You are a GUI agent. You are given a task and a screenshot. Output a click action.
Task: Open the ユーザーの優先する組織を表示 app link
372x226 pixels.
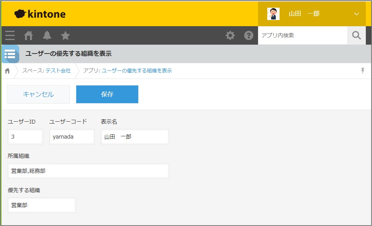(137, 71)
